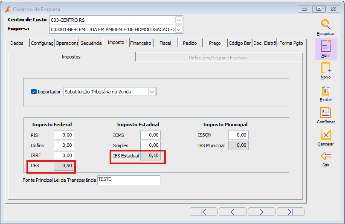Image resolution: width=345 pixels, height=224 pixels.
Task: Open the Doc. Eletrô tab
Action: coord(264,43)
